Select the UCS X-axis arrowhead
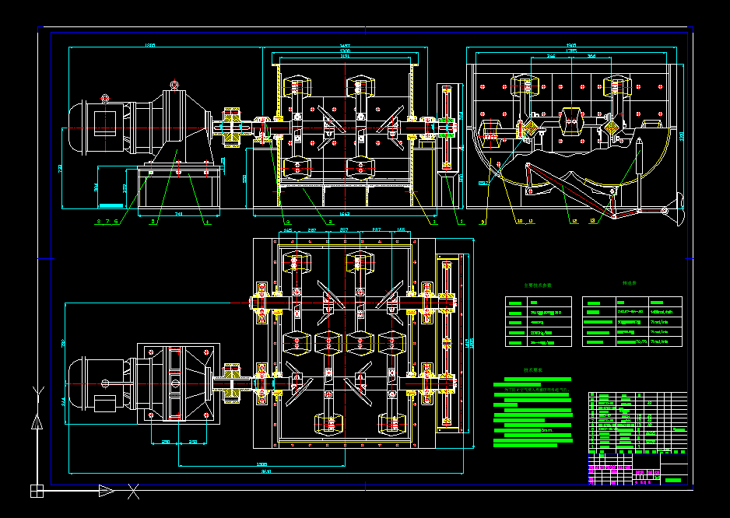 pyautogui.click(x=107, y=491)
